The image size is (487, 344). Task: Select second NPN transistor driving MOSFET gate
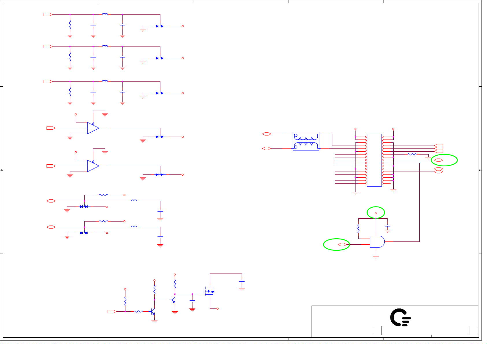coord(173,300)
